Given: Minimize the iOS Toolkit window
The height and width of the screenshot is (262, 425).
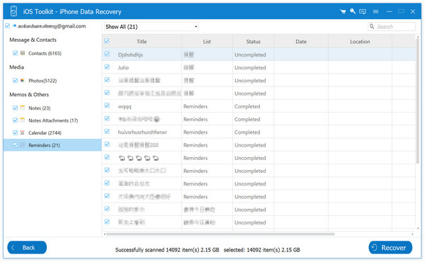Looking at the screenshot, I should tap(390, 11).
